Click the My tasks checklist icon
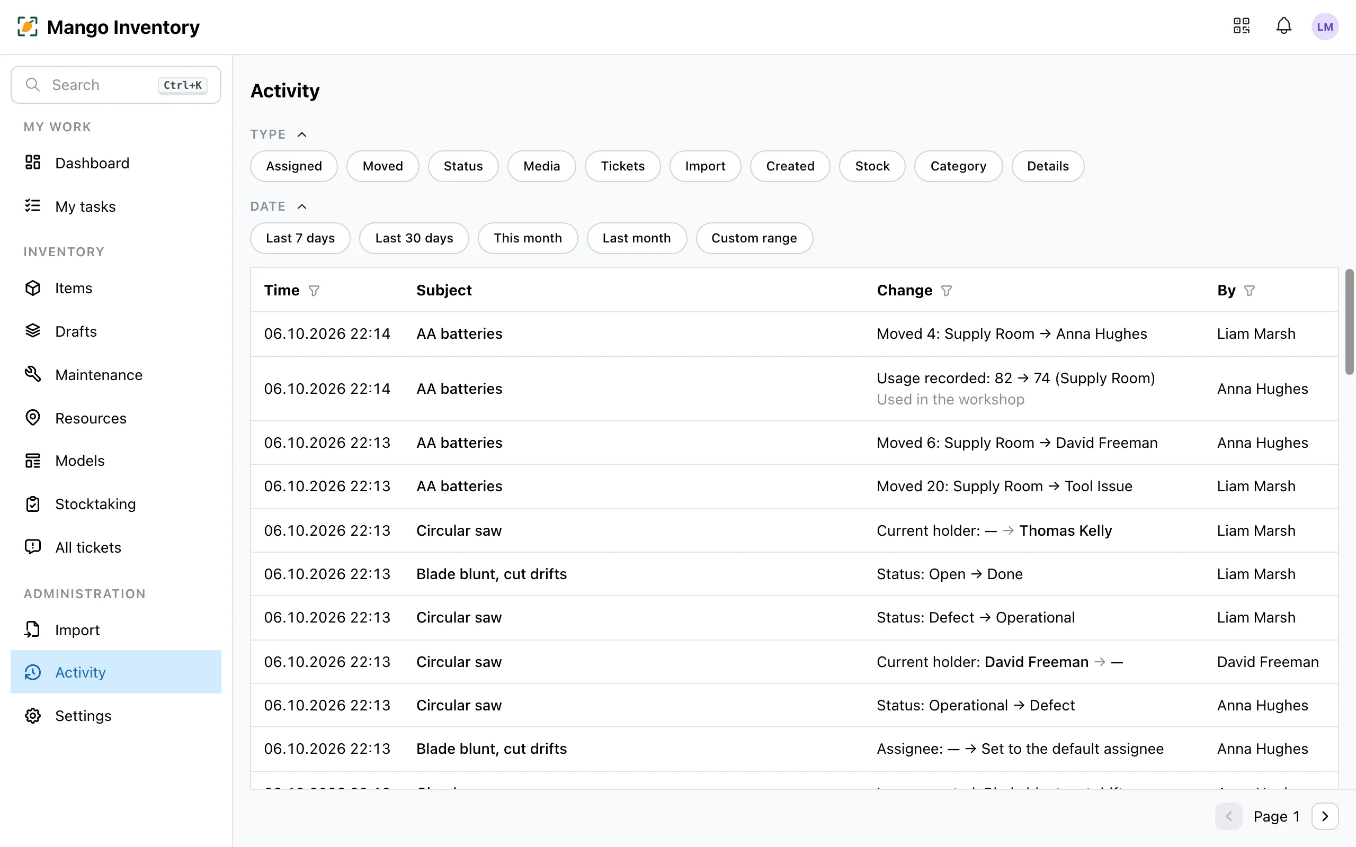Image resolution: width=1356 pixels, height=847 pixels. [x=33, y=205]
